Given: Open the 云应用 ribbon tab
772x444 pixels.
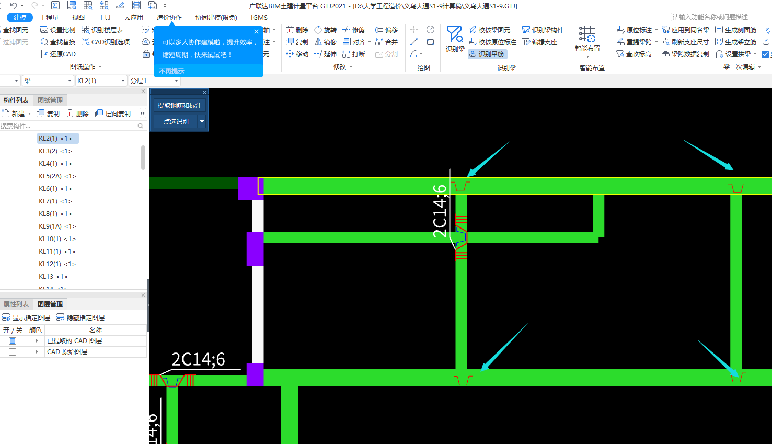Looking at the screenshot, I should [134, 17].
